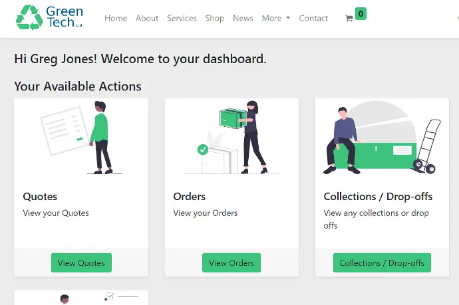Click the Collections / Drop-offs card heading
459x305 pixels.
click(x=378, y=197)
